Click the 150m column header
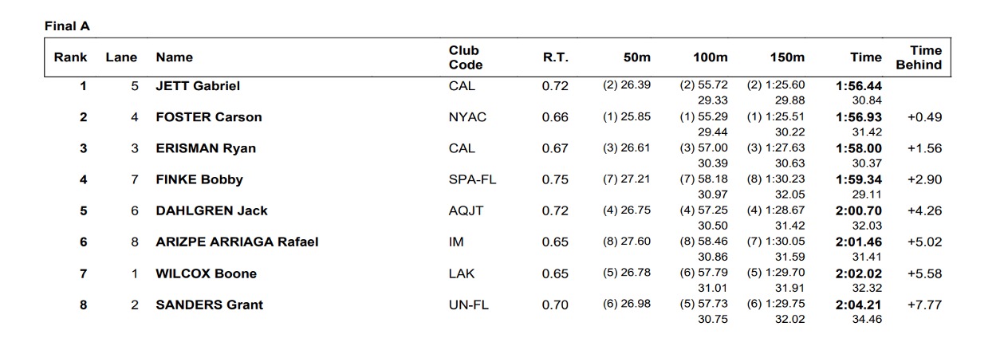1000x346 pixels. (x=786, y=57)
